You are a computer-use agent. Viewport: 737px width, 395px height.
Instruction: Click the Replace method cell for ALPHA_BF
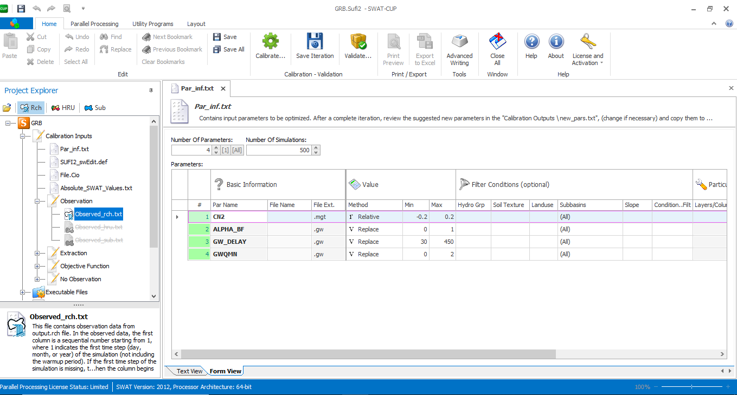(x=374, y=229)
